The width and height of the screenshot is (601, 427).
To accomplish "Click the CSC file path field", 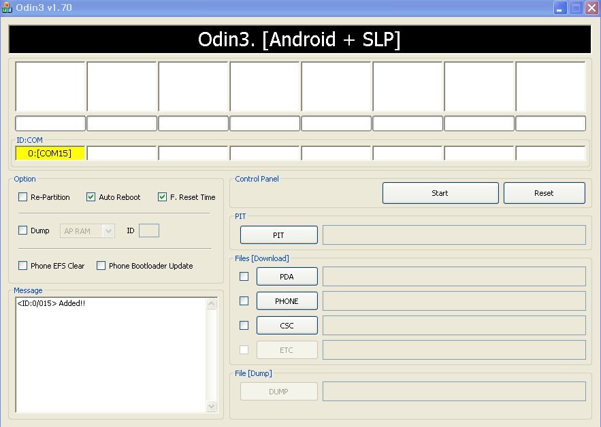I will coord(454,326).
